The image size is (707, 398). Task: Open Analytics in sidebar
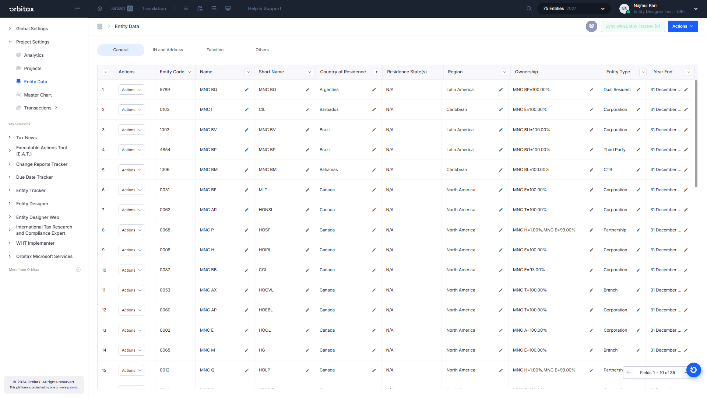[34, 55]
